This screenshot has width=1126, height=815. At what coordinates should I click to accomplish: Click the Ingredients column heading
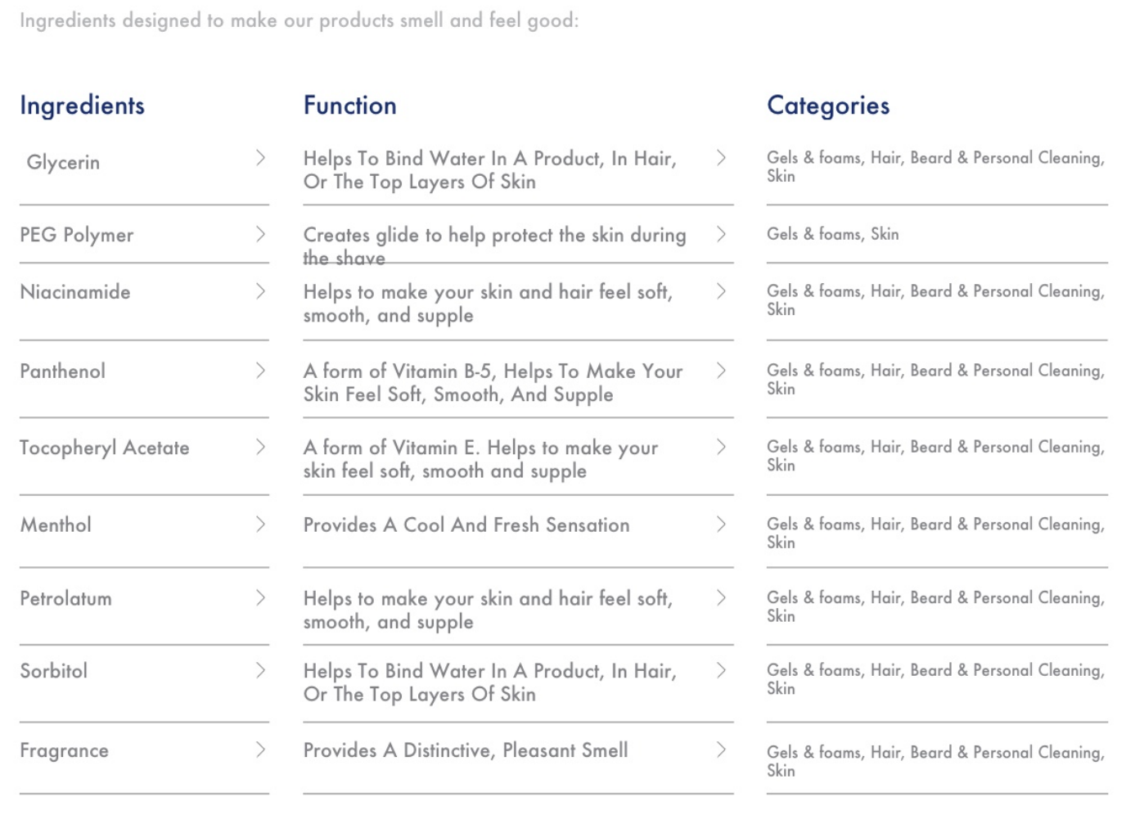coord(82,106)
